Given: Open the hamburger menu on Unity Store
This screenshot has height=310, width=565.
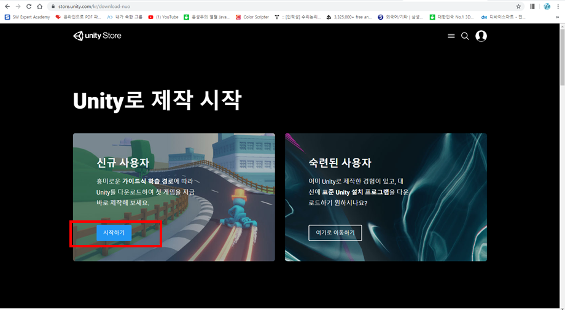Looking at the screenshot, I should point(451,36).
